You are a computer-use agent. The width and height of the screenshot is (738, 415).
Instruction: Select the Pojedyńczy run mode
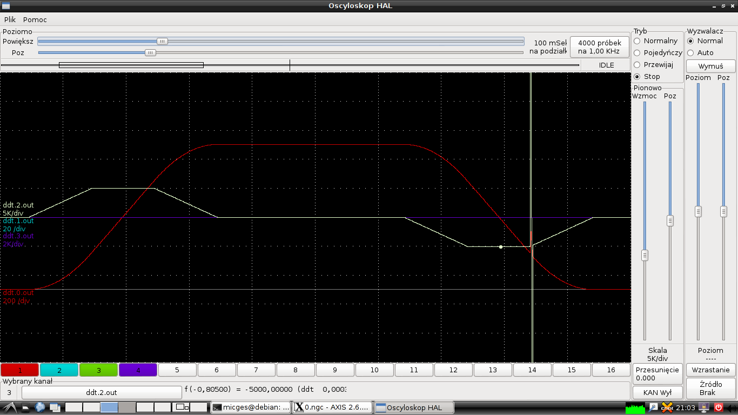(658, 52)
